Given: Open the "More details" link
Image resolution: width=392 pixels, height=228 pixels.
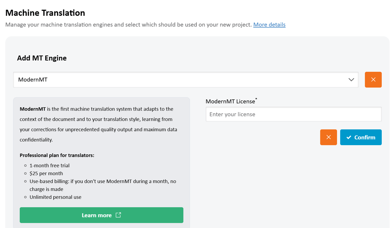Looking at the screenshot, I should coord(269,25).
